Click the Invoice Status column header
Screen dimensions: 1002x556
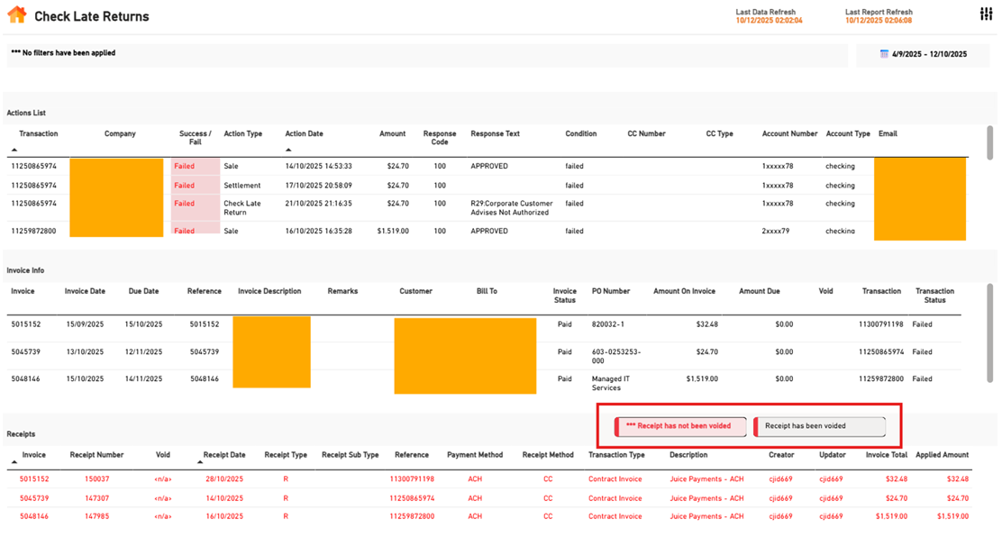pyautogui.click(x=564, y=296)
